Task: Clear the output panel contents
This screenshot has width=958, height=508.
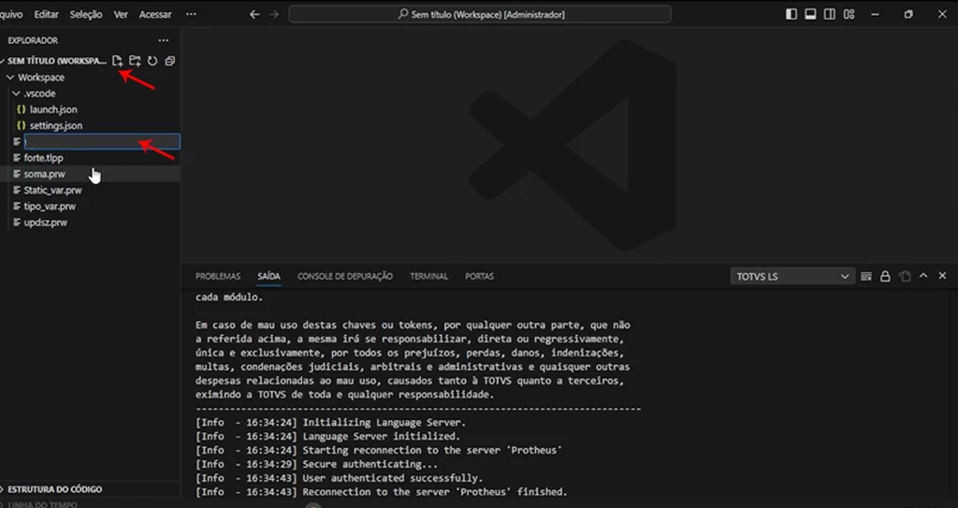Action: coord(865,276)
